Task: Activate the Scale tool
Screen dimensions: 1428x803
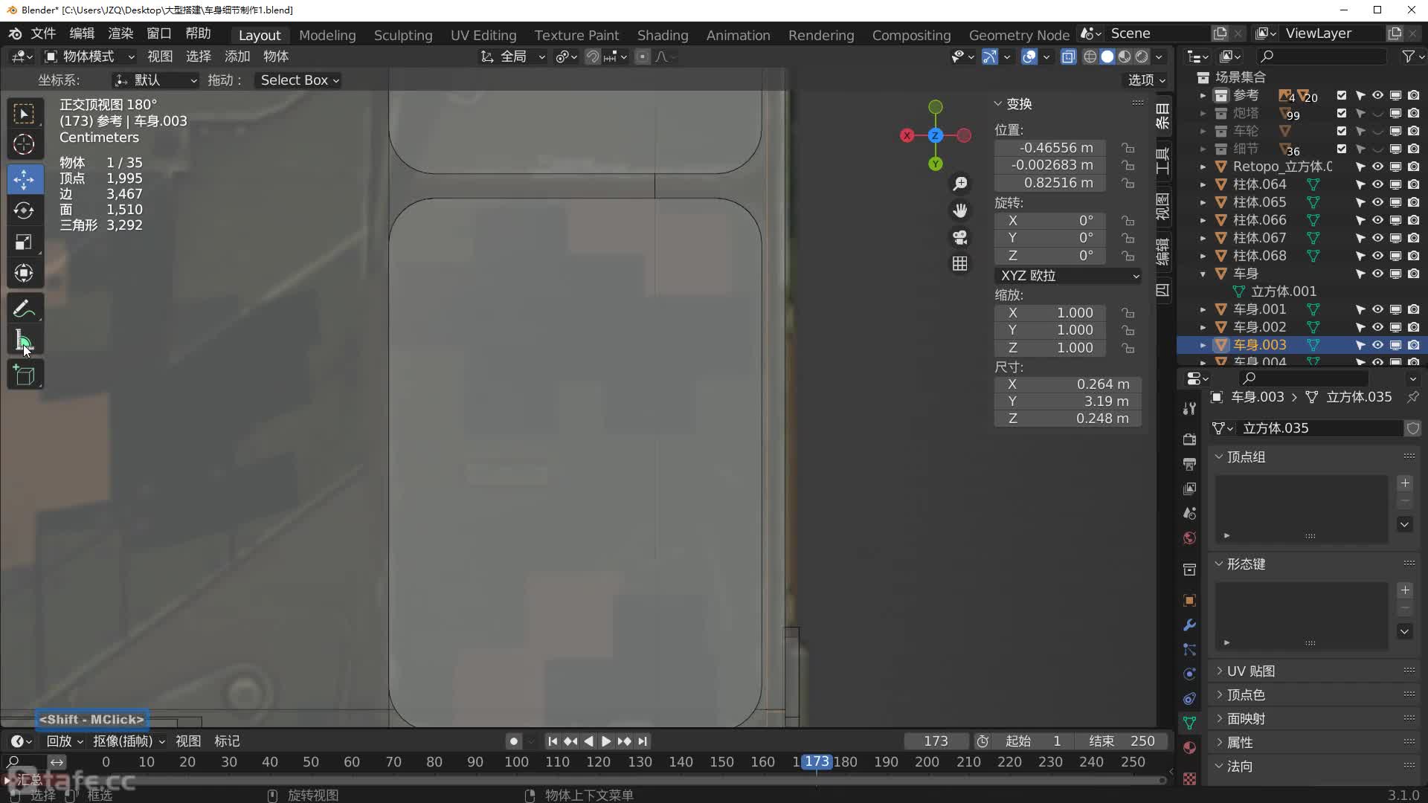Action: pyautogui.click(x=24, y=242)
